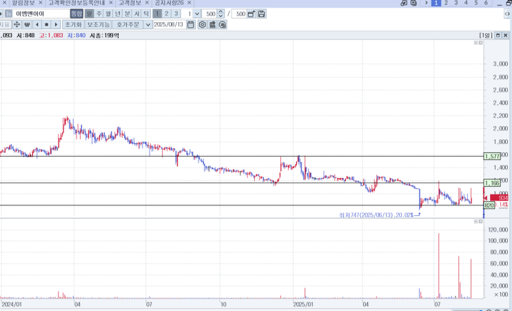
Task: Click the chart layout tool icon
Action: tap(212, 25)
